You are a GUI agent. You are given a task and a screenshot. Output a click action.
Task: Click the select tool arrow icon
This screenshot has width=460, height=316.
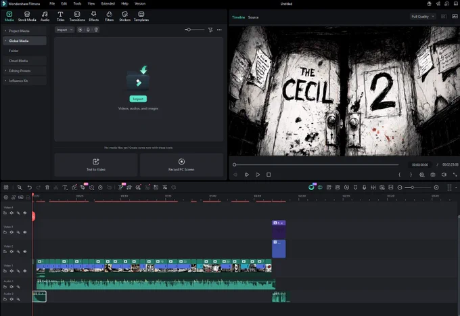[x=20, y=187]
